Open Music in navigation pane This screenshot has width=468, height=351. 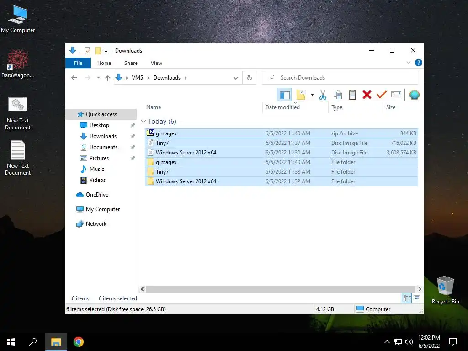tap(97, 169)
